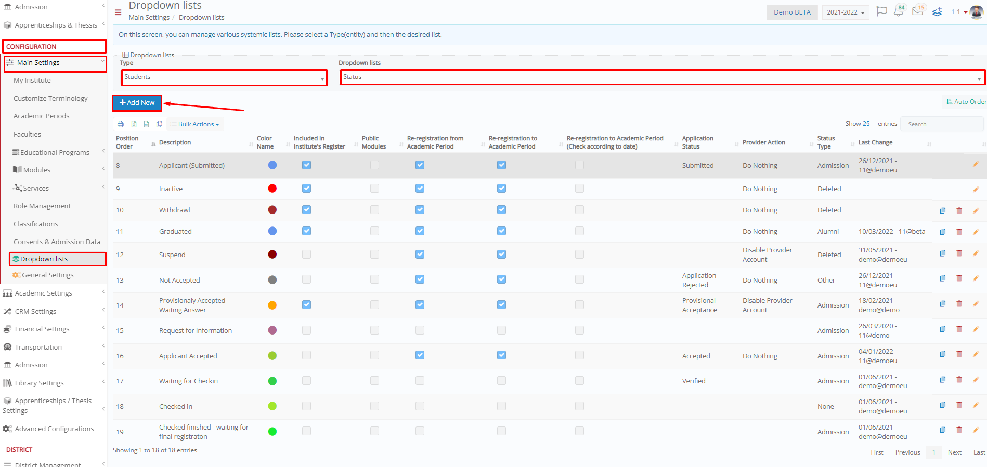Collapse the Main Settings section
This screenshot has width=987, height=467.
click(x=55, y=63)
